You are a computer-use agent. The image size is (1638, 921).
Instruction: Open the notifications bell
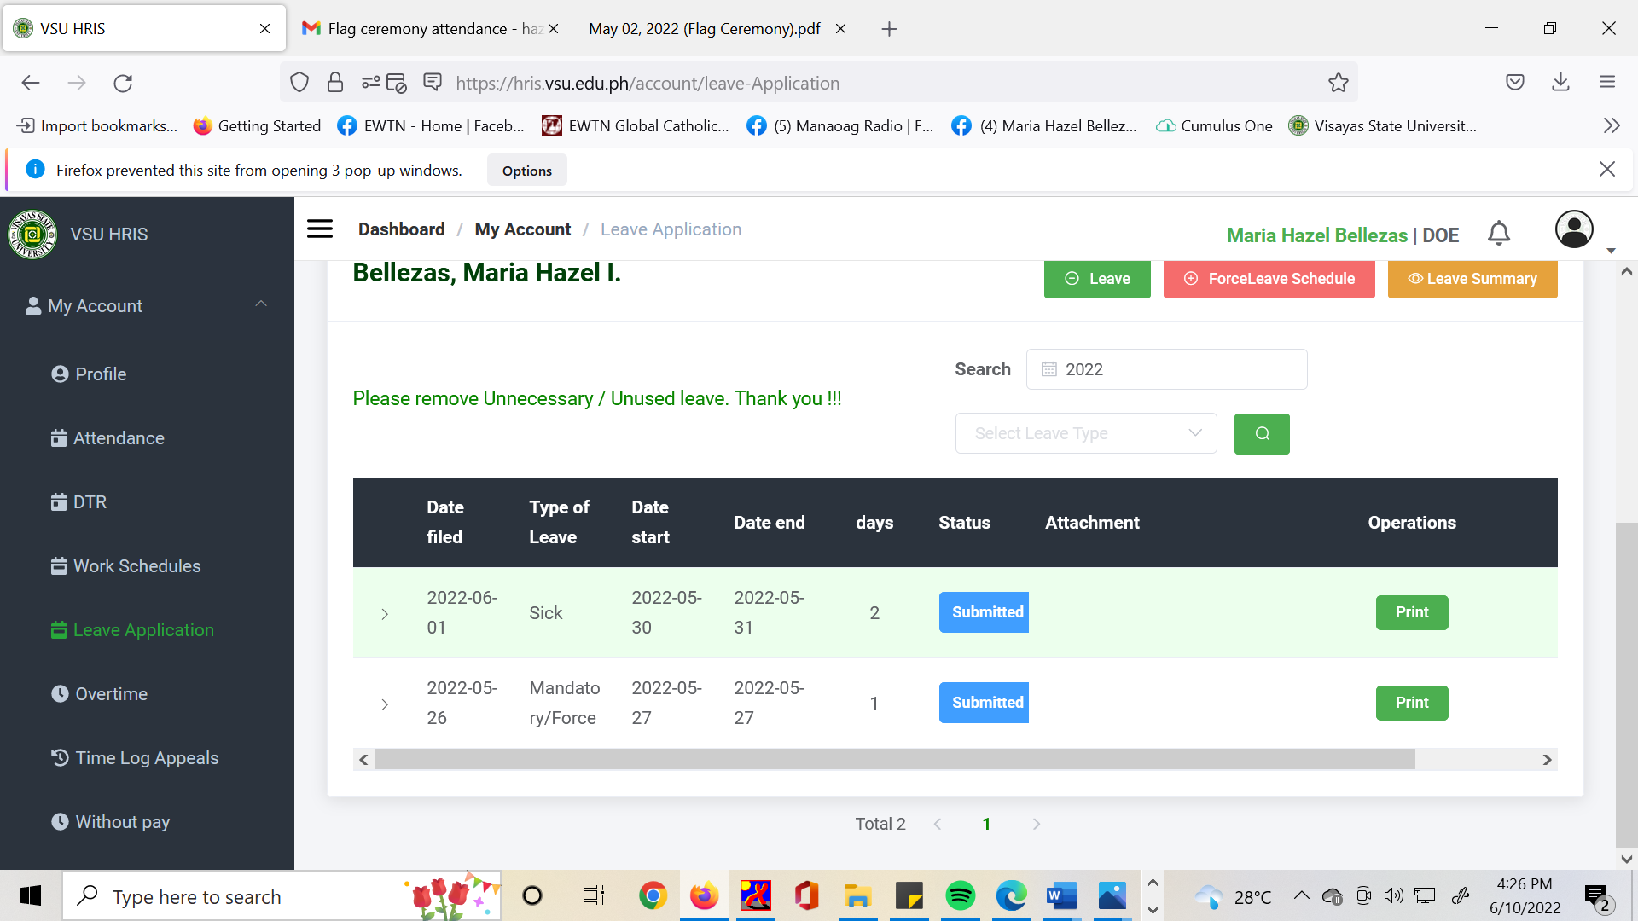1499,233
